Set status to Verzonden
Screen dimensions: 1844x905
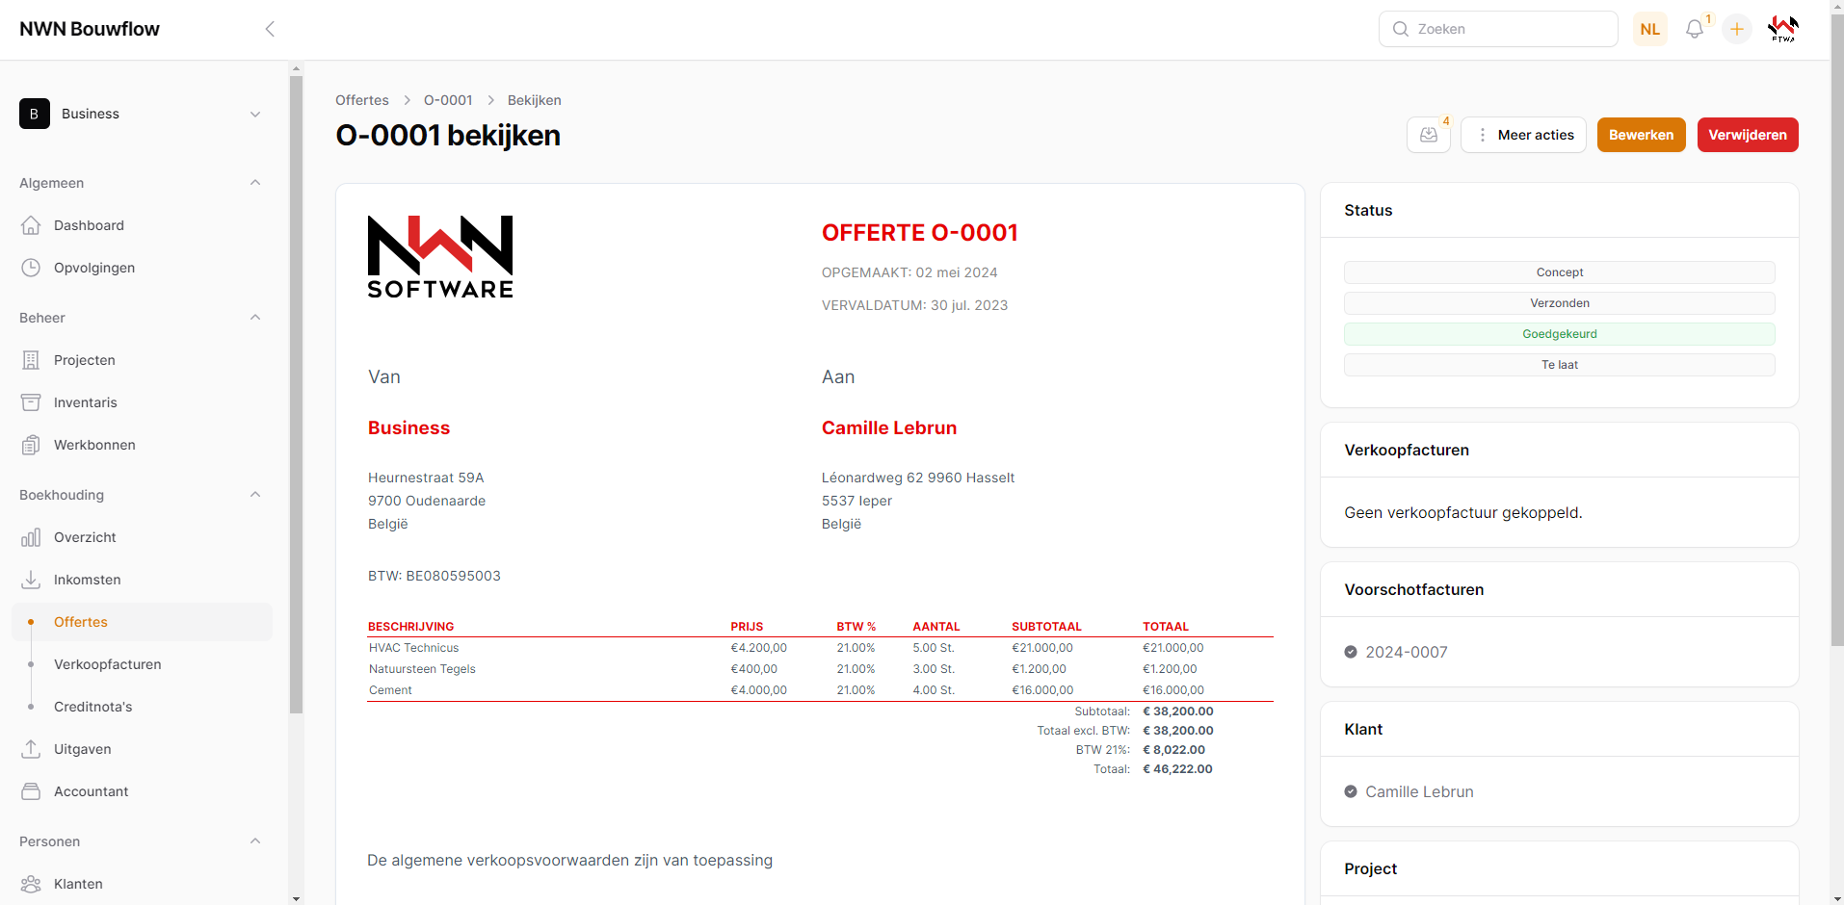point(1559,303)
